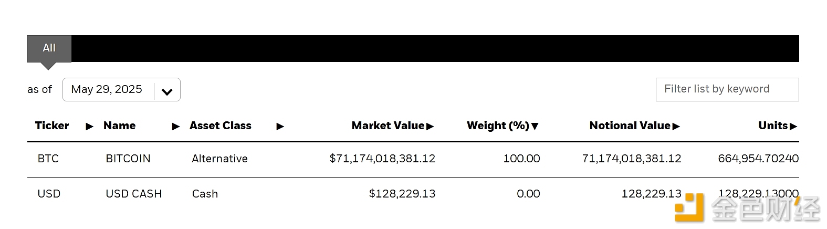Sort by the Asset Class header
Screen dimensions: 827x229
pyautogui.click(x=220, y=126)
